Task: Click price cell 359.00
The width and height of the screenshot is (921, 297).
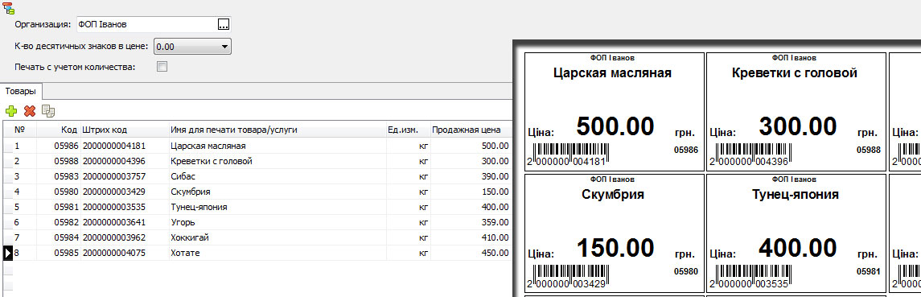Action: (471, 222)
